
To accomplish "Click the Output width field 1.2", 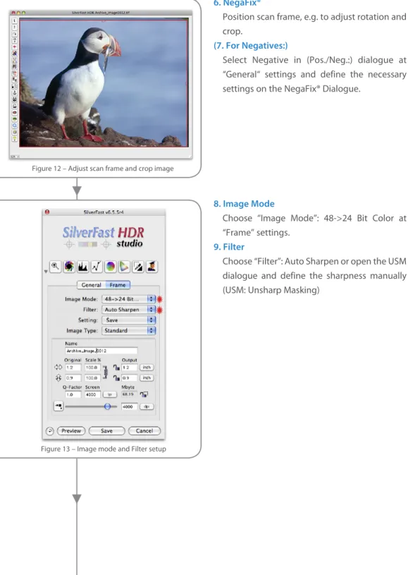I will 129,368.
